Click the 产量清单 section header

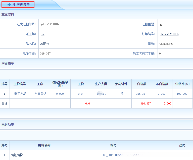point(8,64)
